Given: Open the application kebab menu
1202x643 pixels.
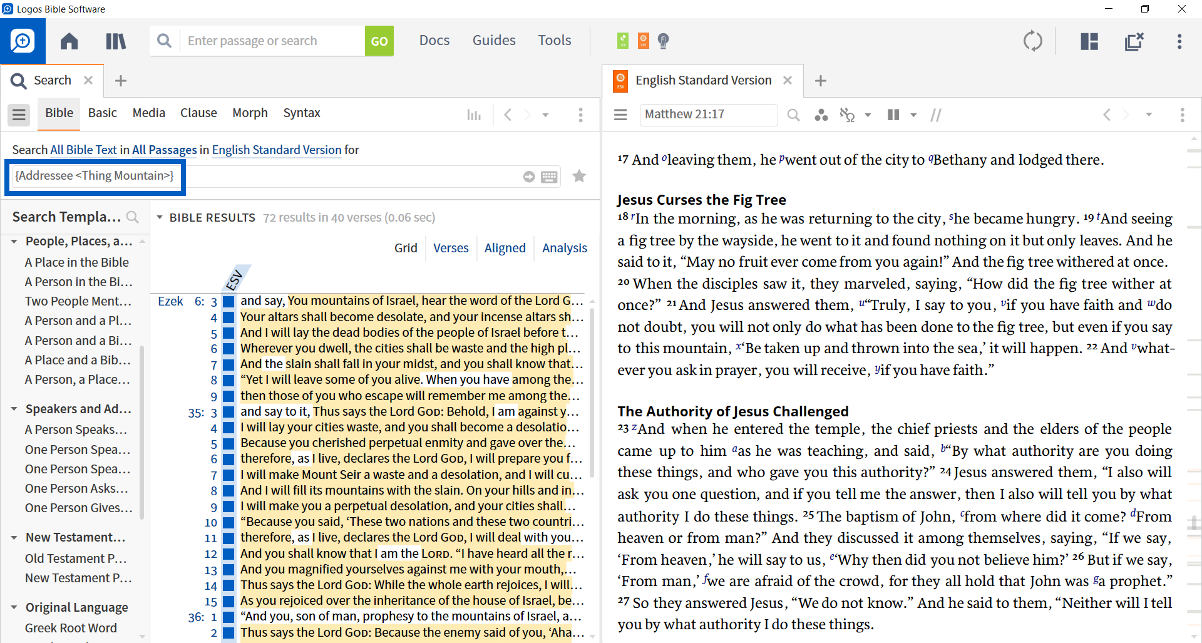Looking at the screenshot, I should click(x=1179, y=41).
